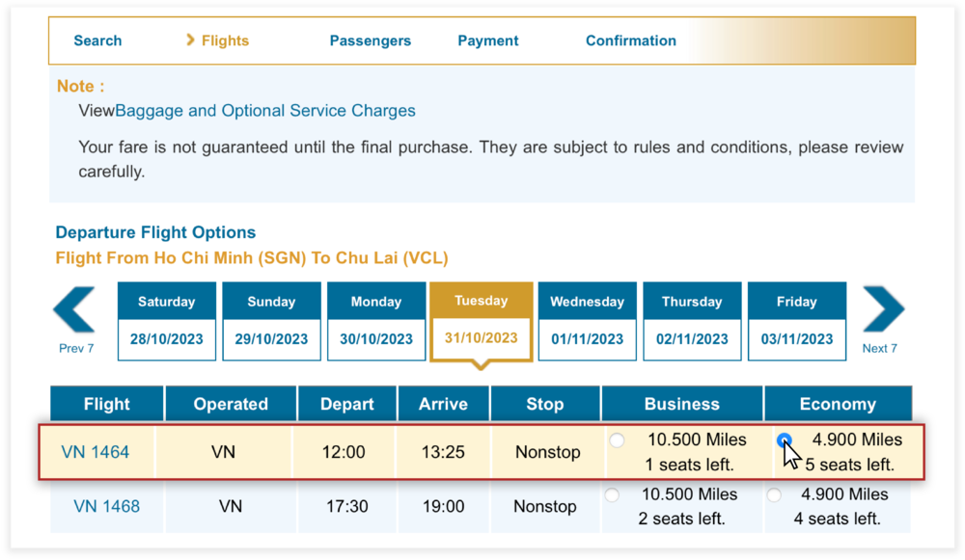Click the Prev 7 left arrow
Screen dimensions: 965x560
74,310
